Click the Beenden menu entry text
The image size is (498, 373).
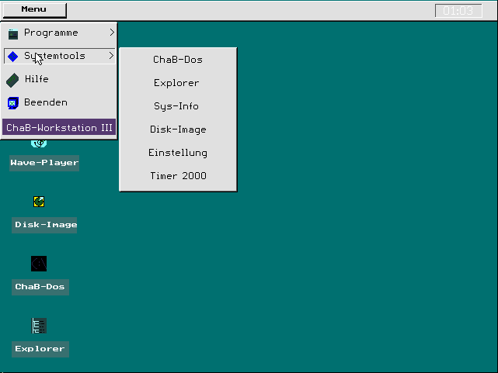pos(45,102)
